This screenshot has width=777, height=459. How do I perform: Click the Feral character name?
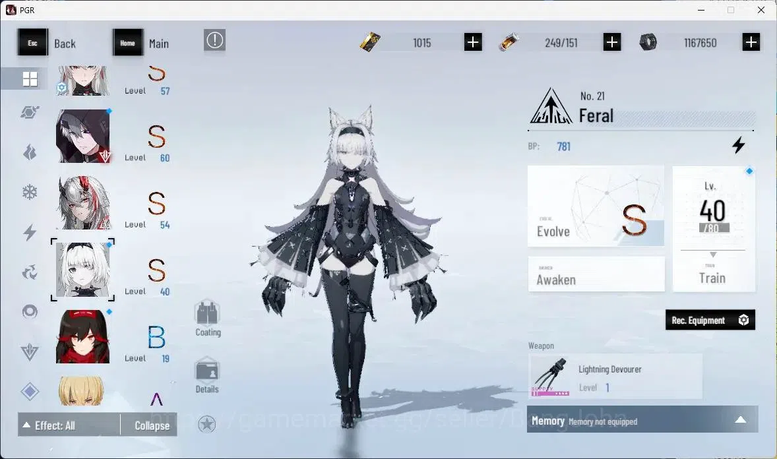pyautogui.click(x=596, y=116)
